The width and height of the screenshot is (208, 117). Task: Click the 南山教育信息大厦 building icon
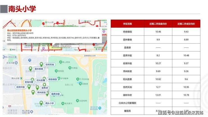tap(31, 112)
